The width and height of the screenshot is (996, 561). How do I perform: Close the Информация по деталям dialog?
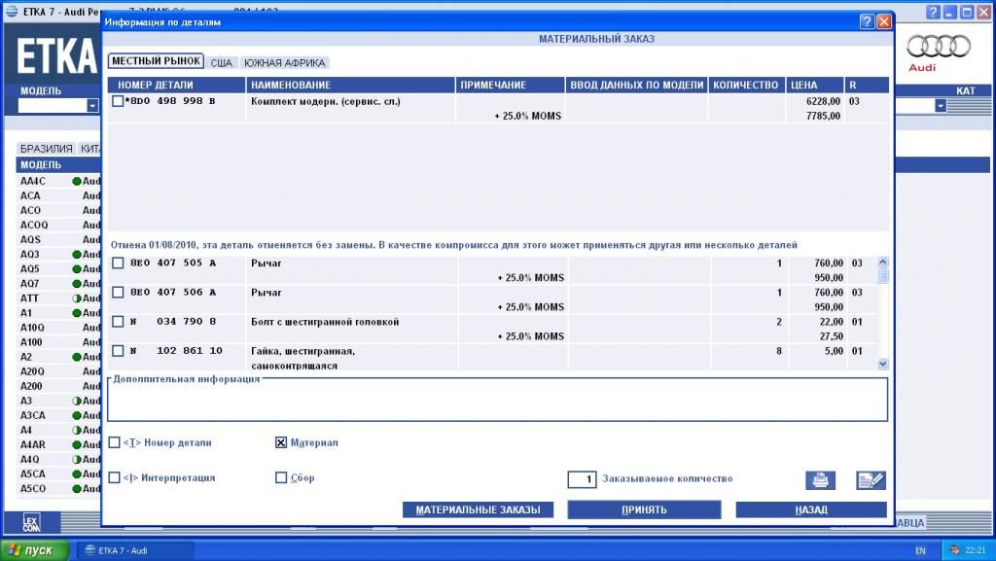883,21
